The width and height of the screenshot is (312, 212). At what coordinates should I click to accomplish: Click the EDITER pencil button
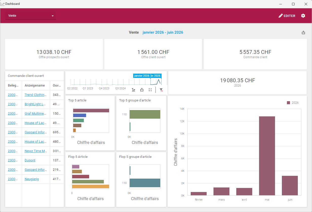287,16
